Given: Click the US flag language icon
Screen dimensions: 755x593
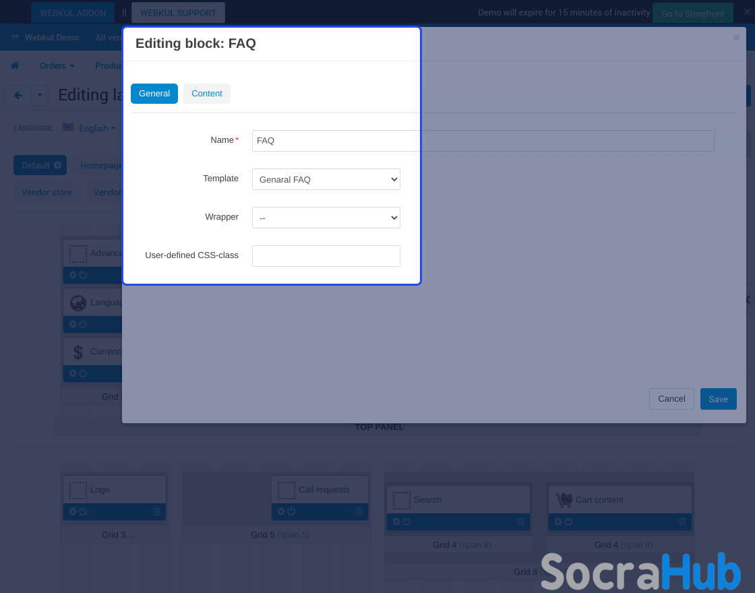Looking at the screenshot, I should click(68, 127).
